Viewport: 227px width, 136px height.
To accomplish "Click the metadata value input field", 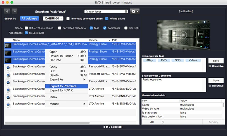I will click(x=183, y=122).
